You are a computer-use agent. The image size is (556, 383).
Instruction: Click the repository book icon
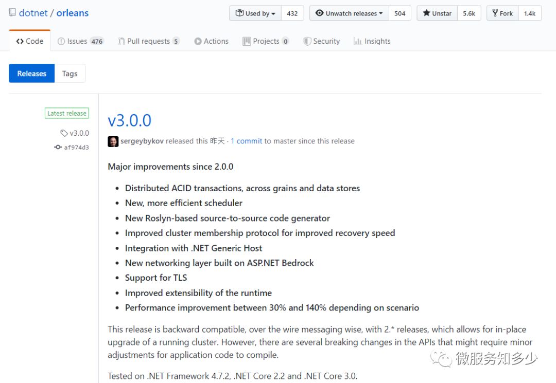coord(12,13)
